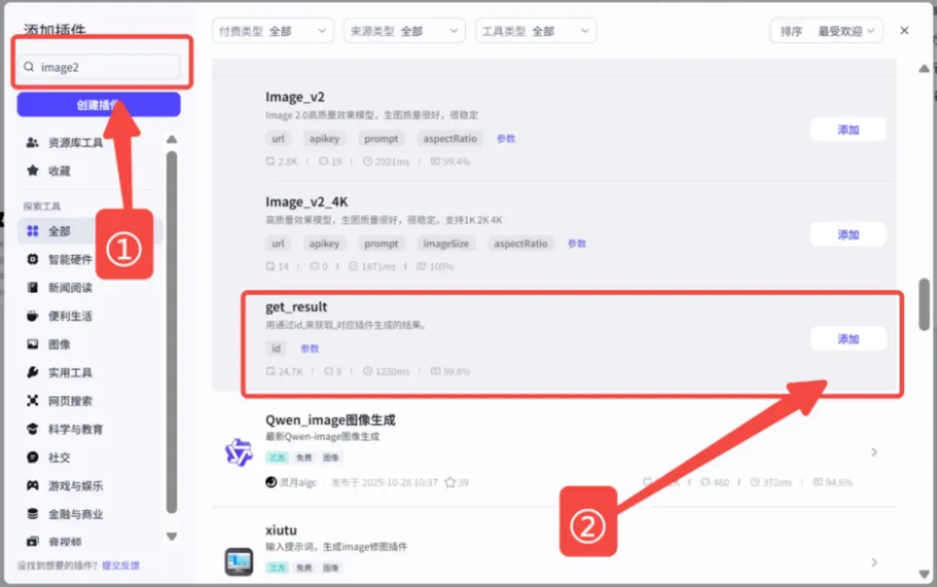Viewport: 937px width, 587px height.
Task: Click the url tag under Image_v2
Action: (278, 139)
